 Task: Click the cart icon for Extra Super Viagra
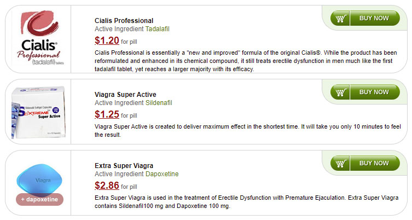click(340, 163)
